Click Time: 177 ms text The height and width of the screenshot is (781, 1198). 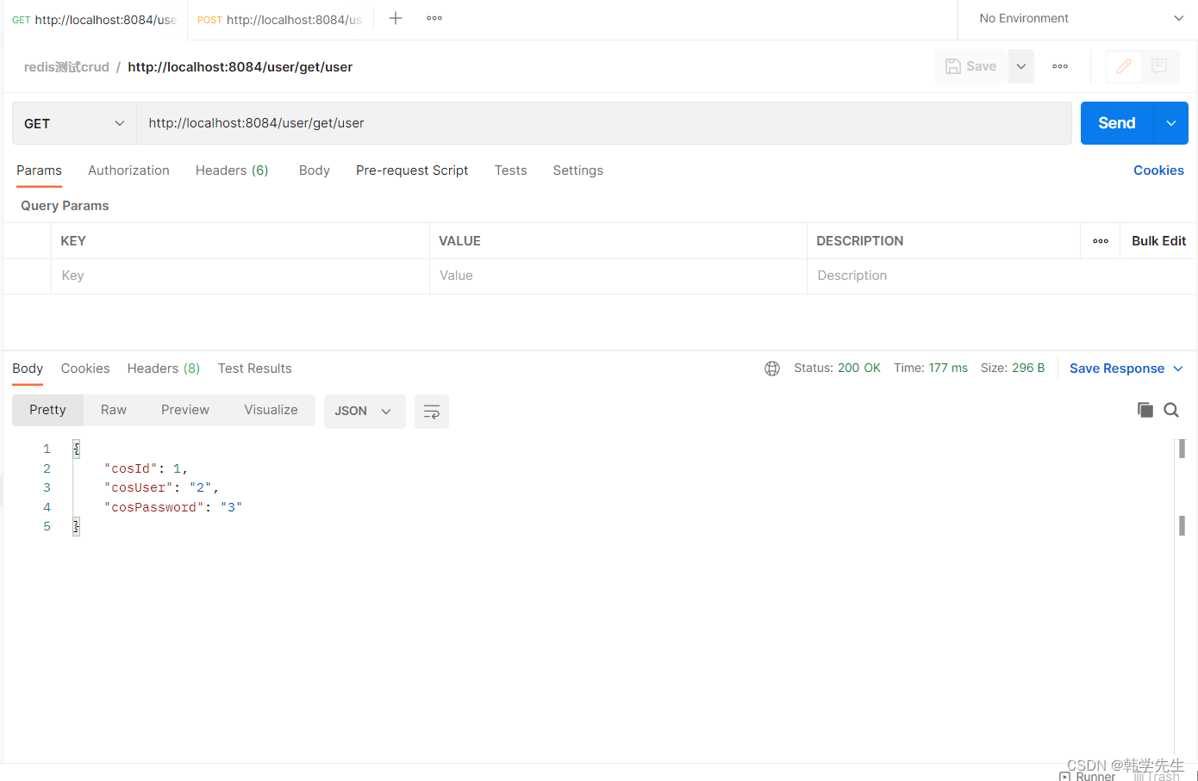[x=931, y=368]
